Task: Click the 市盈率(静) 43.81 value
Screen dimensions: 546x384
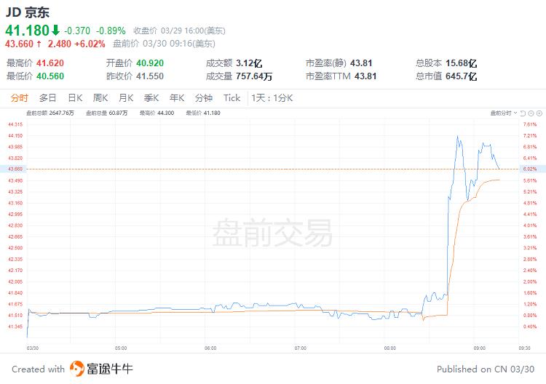Action: (x=361, y=63)
